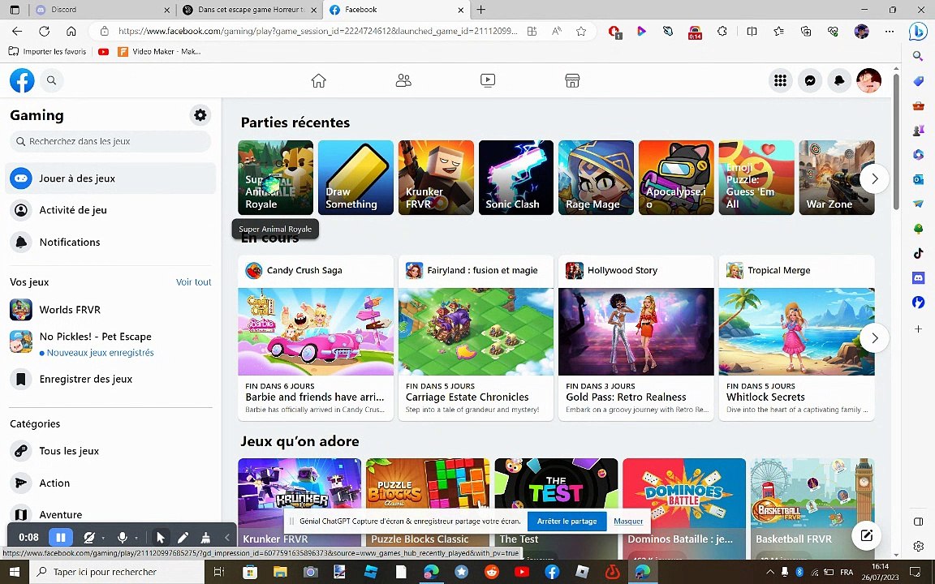The width and height of the screenshot is (935, 584).
Task: Launch War Zone thumbnail
Action: point(837,178)
